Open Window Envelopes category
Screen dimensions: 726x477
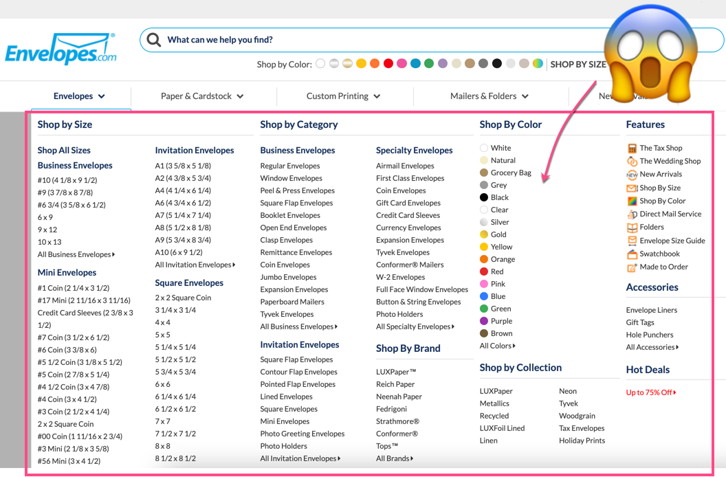tap(291, 178)
